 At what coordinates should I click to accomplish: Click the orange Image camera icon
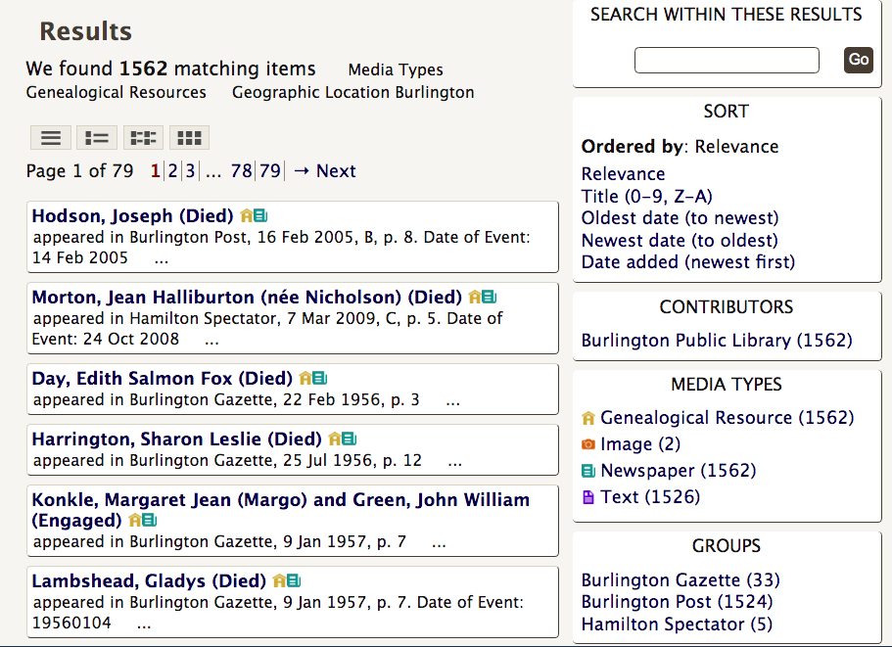[x=588, y=444]
